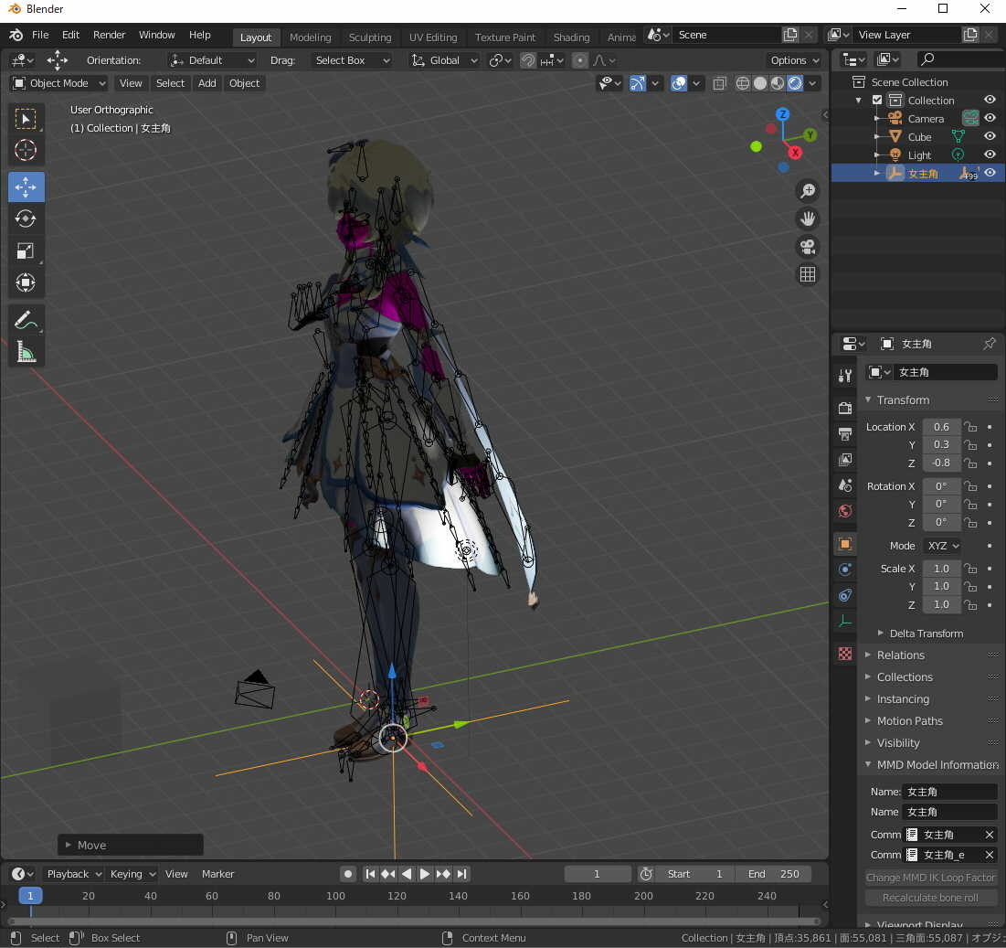Open the Object Constraints properties tab

tap(845, 595)
